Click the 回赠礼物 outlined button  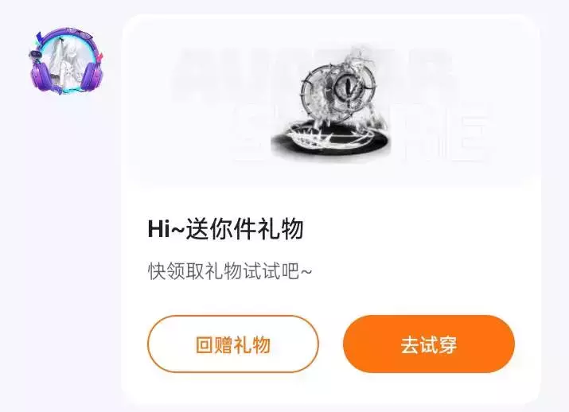pyautogui.click(x=233, y=344)
